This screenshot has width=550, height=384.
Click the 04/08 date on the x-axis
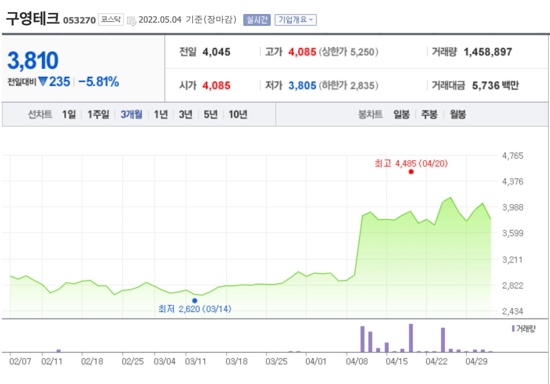pos(357,361)
